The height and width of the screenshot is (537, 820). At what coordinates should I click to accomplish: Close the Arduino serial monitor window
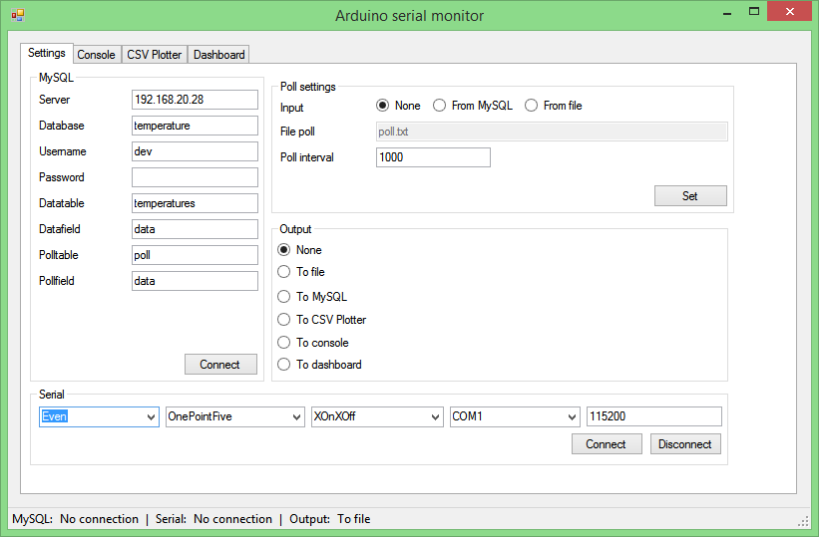[x=789, y=11]
